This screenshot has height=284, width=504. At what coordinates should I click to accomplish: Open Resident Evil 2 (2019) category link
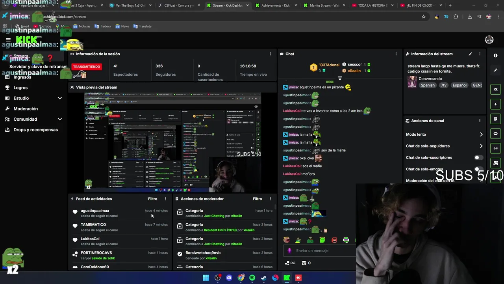(x=220, y=230)
